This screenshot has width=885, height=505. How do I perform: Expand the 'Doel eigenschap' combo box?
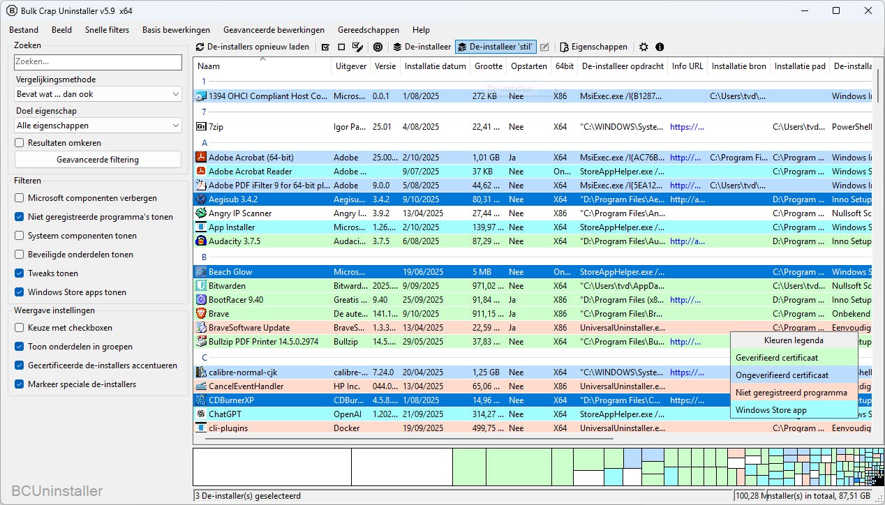98,126
